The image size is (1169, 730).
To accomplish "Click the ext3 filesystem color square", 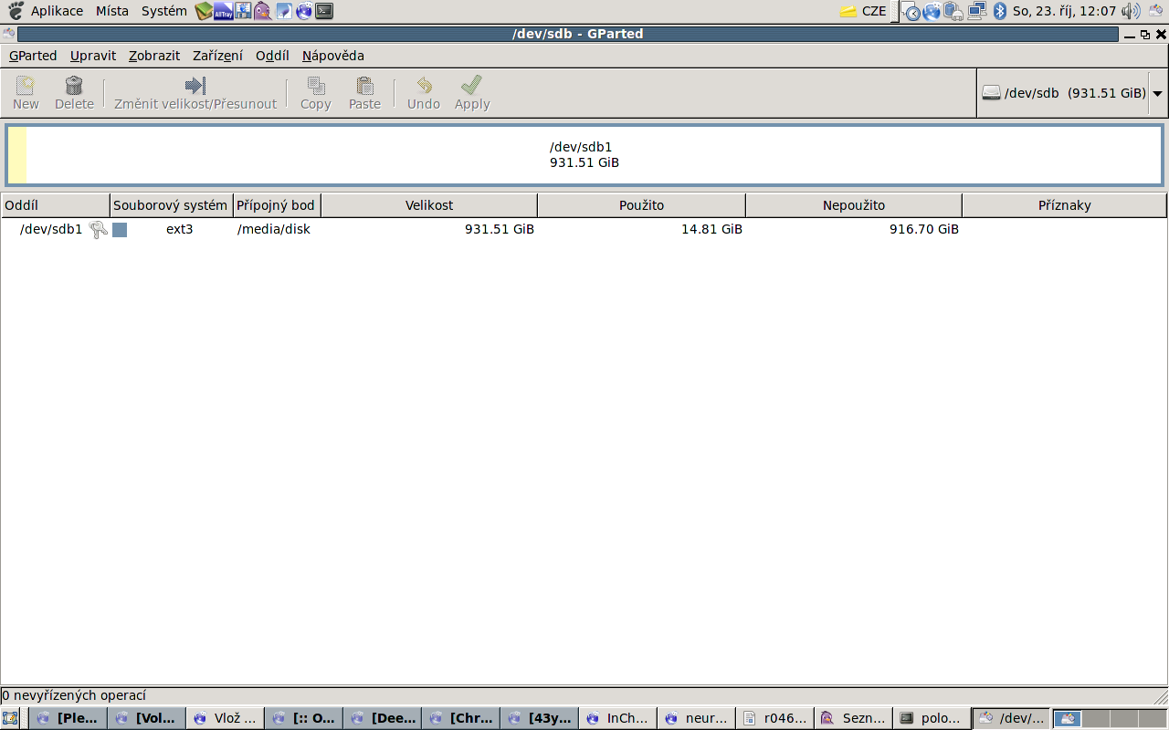I will click(x=120, y=230).
